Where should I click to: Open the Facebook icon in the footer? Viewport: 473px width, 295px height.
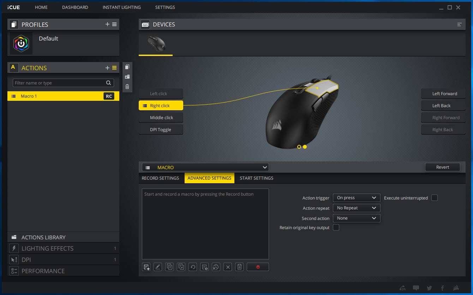pyautogui.click(x=442, y=288)
